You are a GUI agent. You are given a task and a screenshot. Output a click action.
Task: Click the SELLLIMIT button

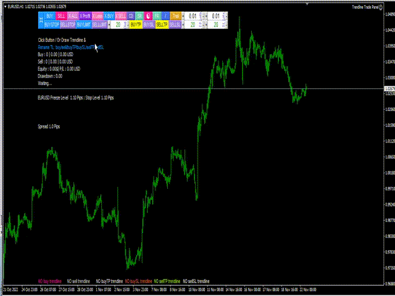point(99,25)
